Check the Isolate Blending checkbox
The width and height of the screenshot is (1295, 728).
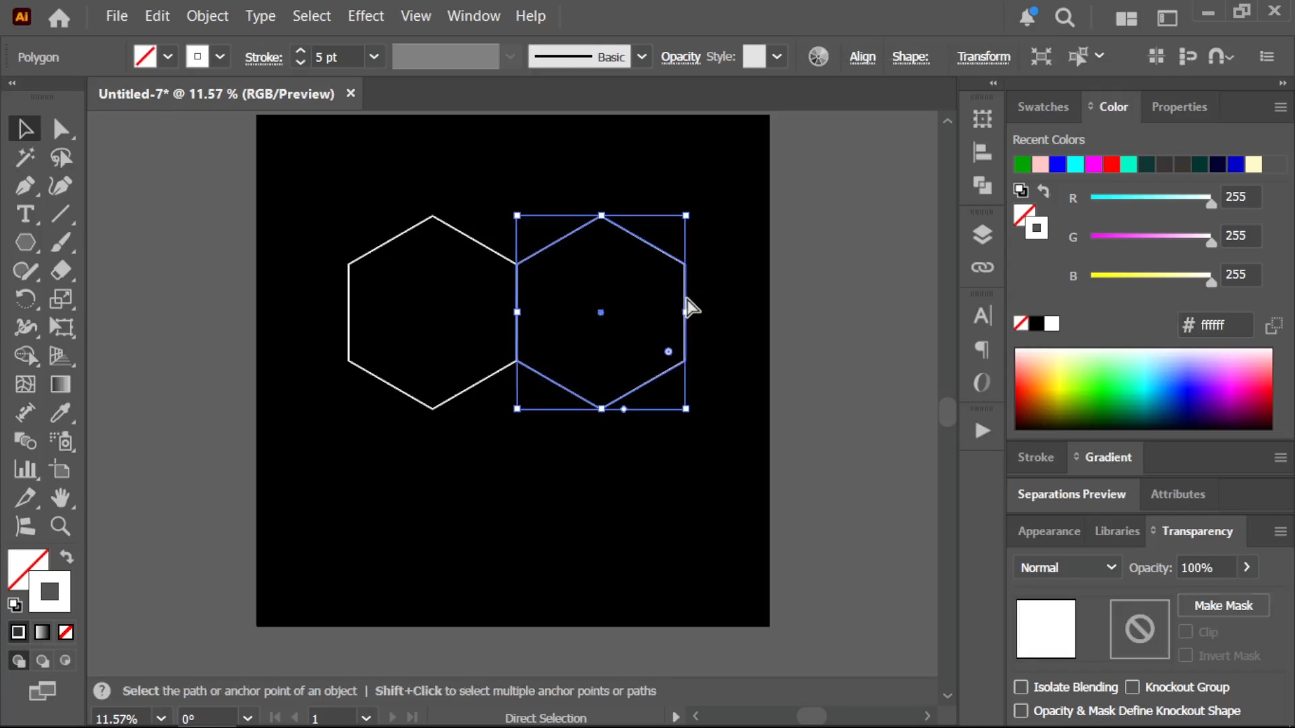[1021, 687]
